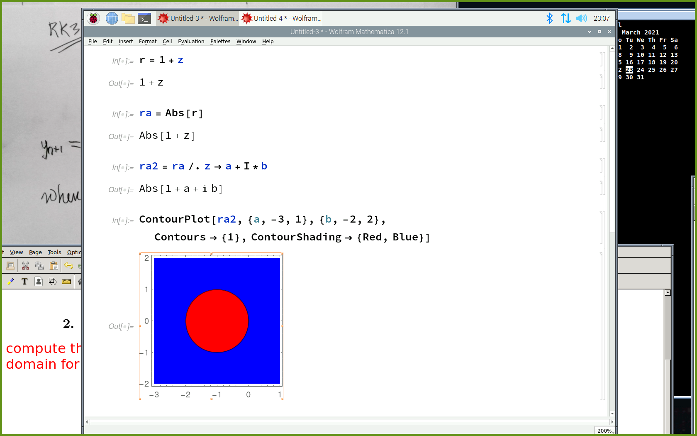Switch to Untitled-4 Wolfram taskbar window
The image size is (697, 436).
click(x=282, y=18)
